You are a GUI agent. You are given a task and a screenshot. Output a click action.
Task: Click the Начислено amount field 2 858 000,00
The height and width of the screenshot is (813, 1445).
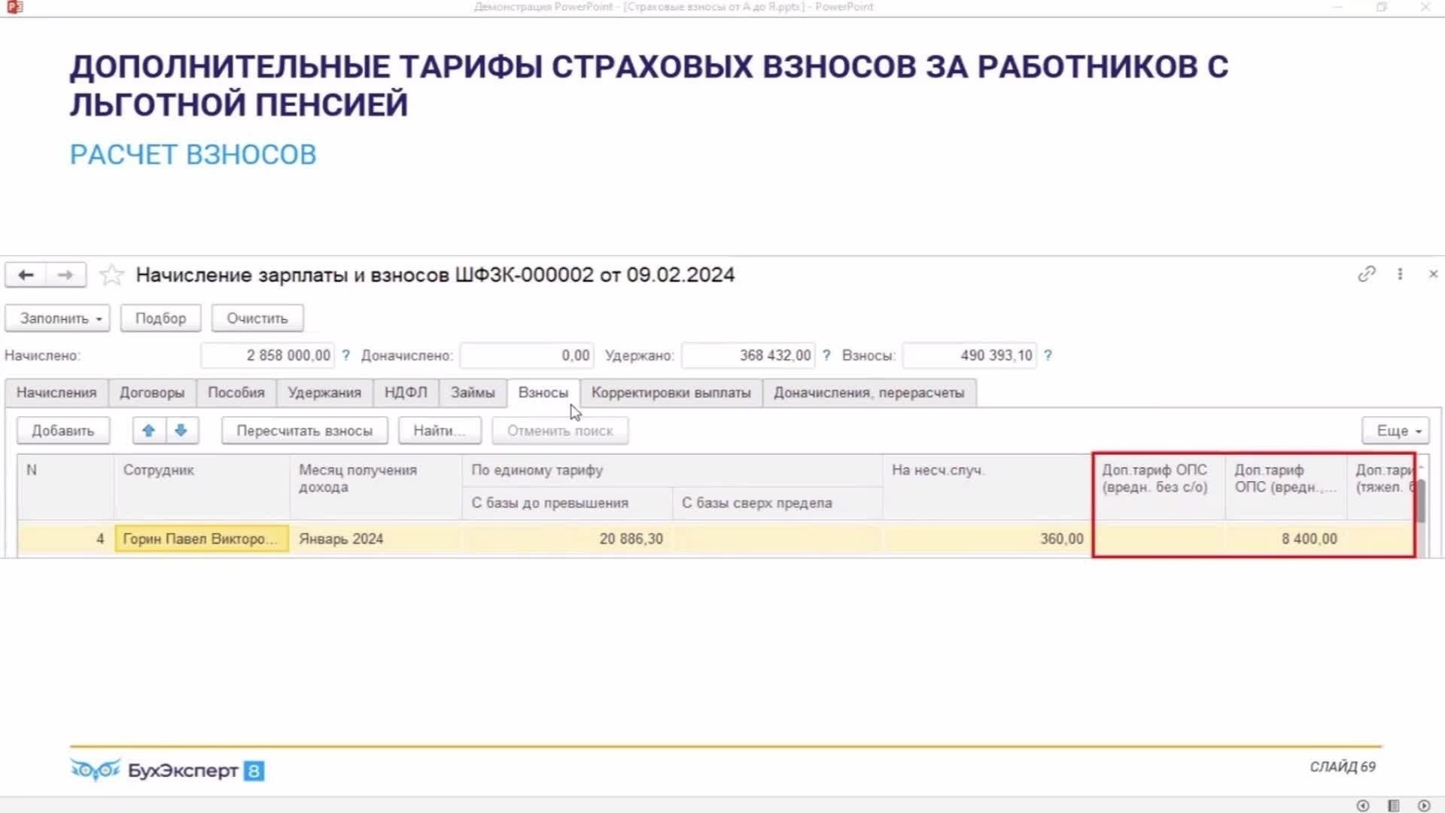267,355
